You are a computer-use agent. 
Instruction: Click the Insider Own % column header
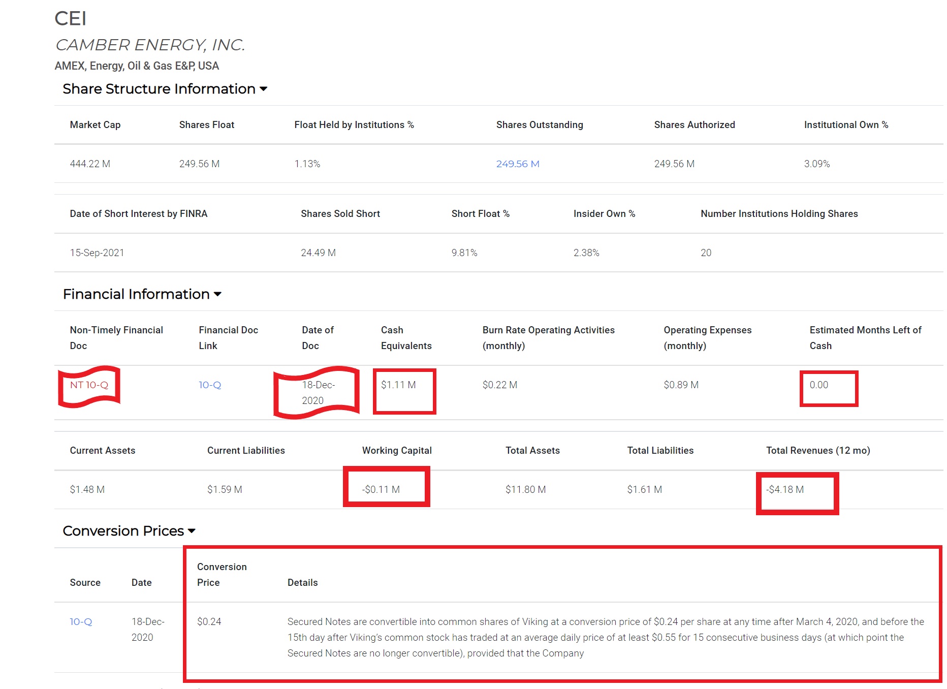tap(604, 214)
